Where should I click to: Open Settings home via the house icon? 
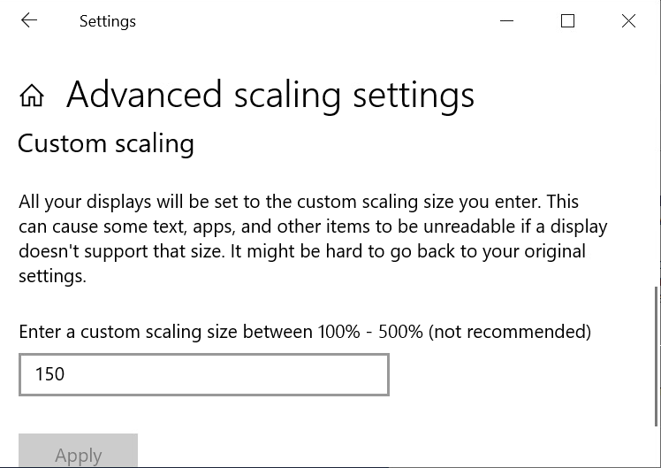pyautogui.click(x=32, y=96)
